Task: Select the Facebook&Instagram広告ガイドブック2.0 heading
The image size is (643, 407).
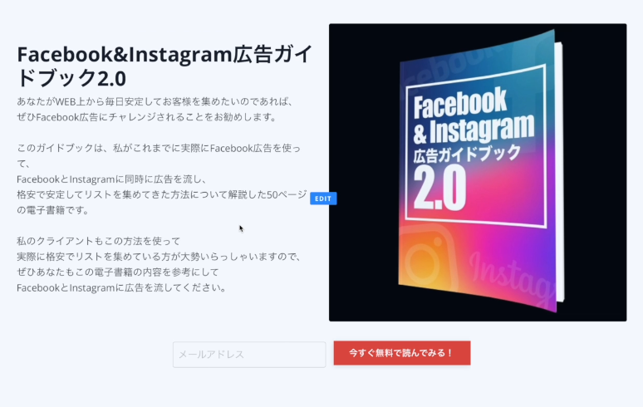Action: coord(164,66)
